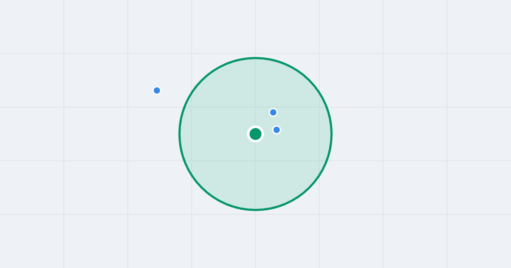Click the green center marker of the circle

255,134
